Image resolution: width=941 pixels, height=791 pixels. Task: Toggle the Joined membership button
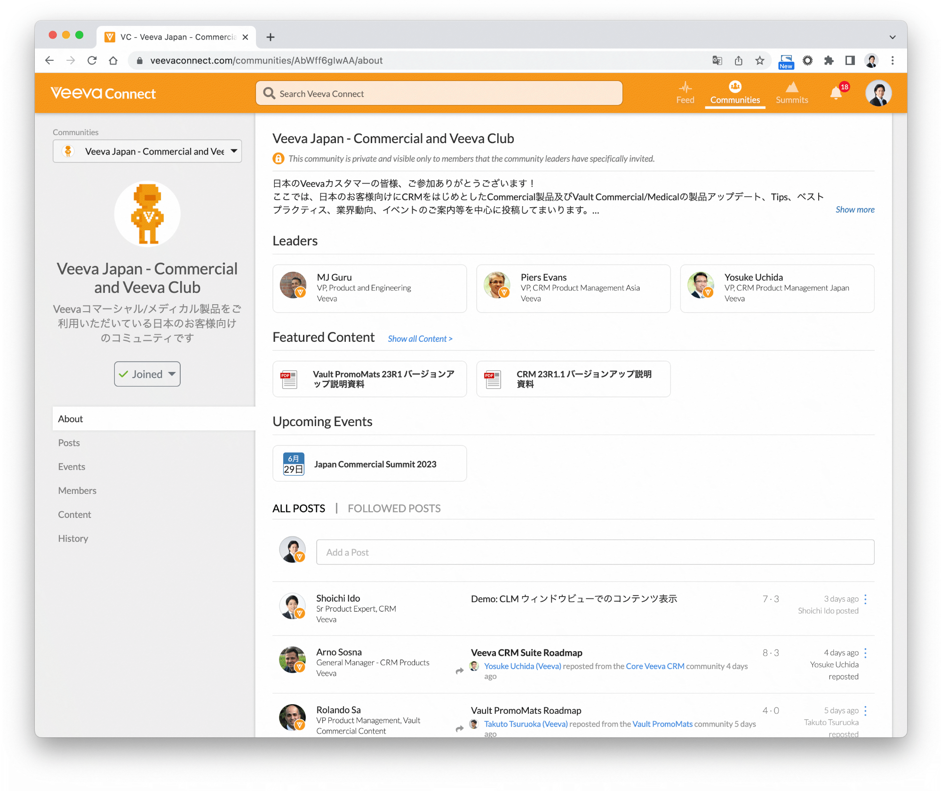click(x=147, y=374)
